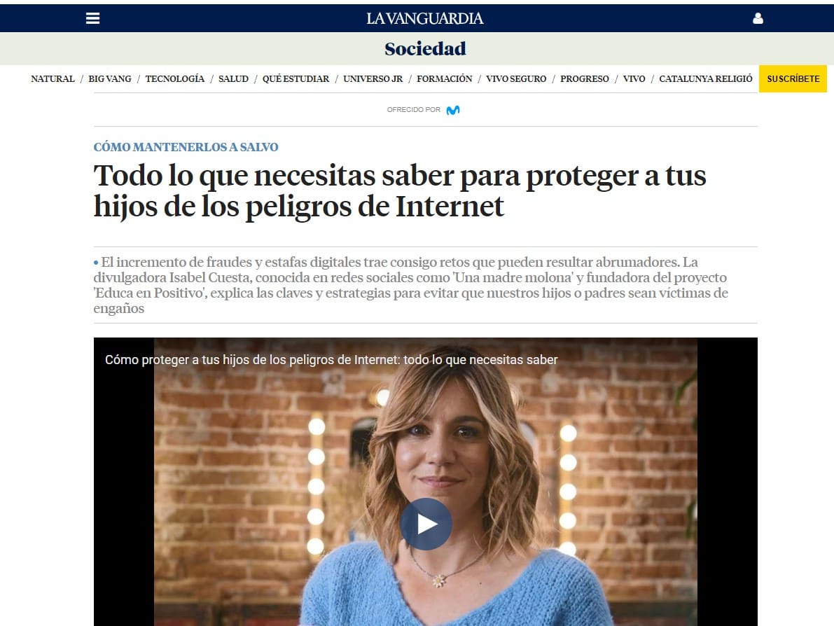Open the Progreso section
834x626 pixels.
pyautogui.click(x=585, y=78)
